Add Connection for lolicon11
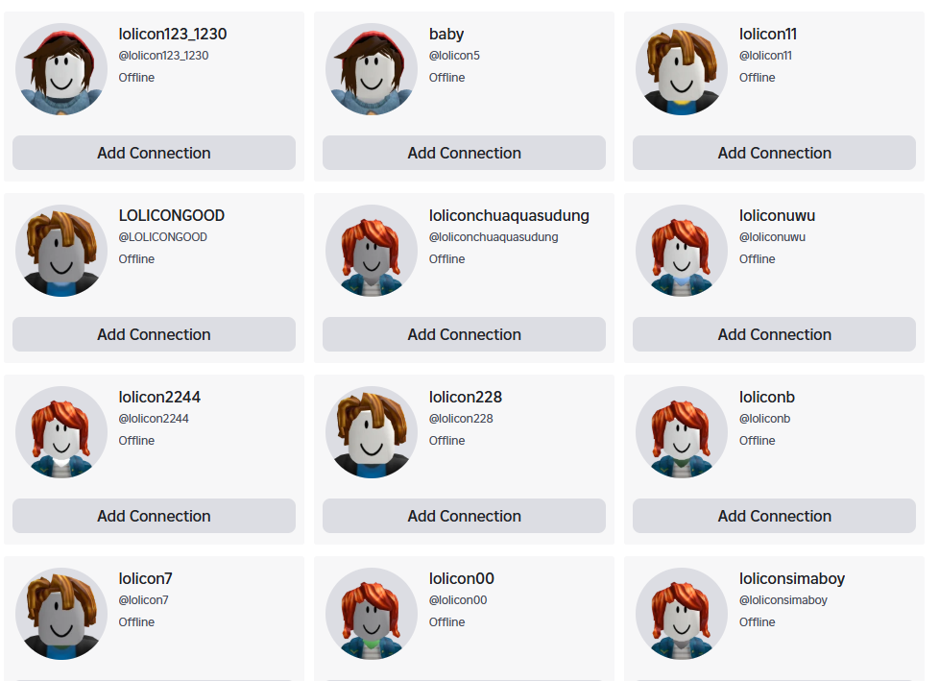939x681 pixels. click(x=774, y=153)
